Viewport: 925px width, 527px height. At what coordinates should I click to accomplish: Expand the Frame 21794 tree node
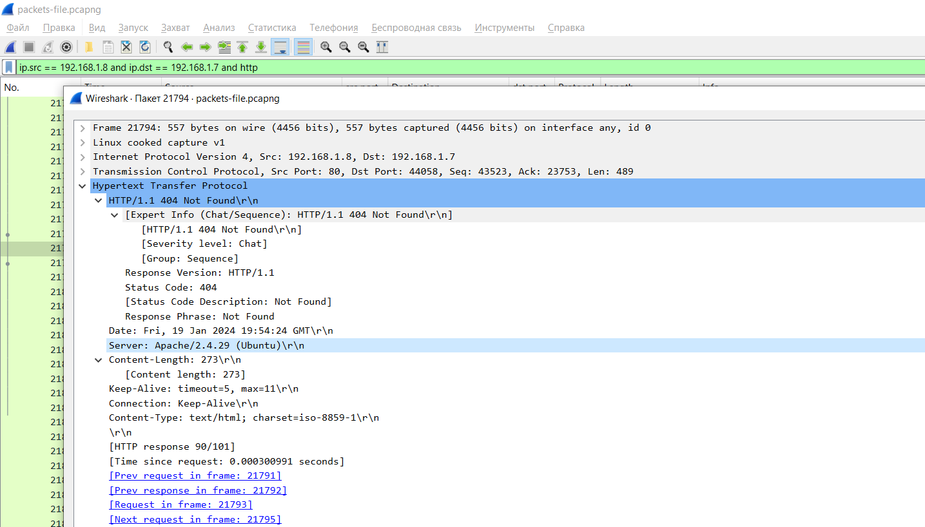pyautogui.click(x=83, y=128)
